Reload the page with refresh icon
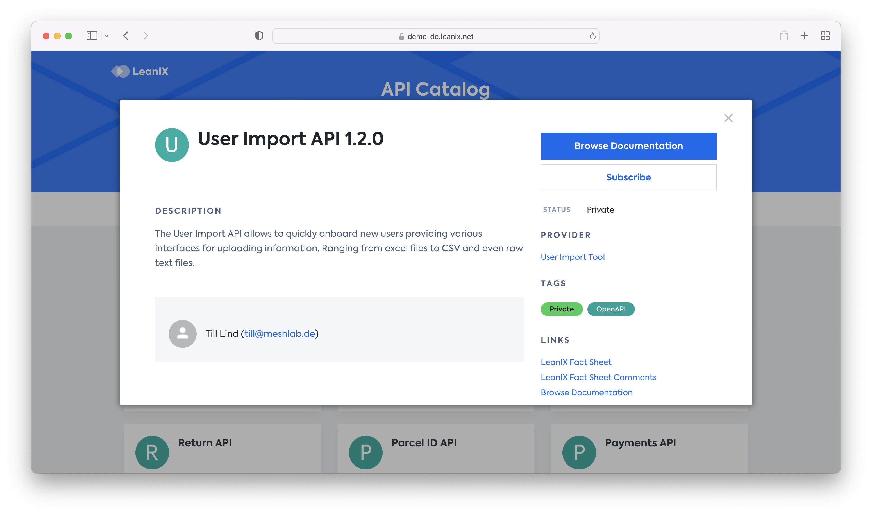This screenshot has height=515, width=872. [592, 36]
